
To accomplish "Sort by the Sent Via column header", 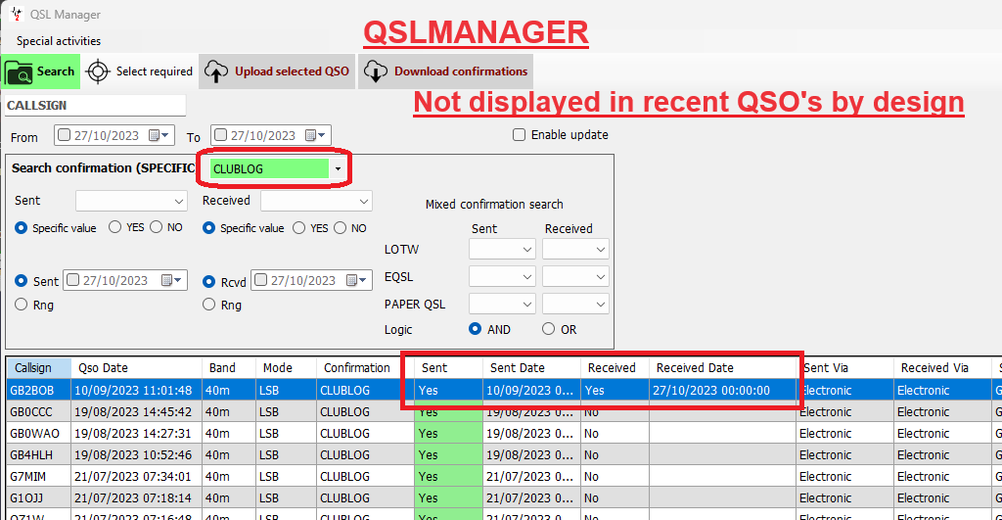I will (844, 368).
